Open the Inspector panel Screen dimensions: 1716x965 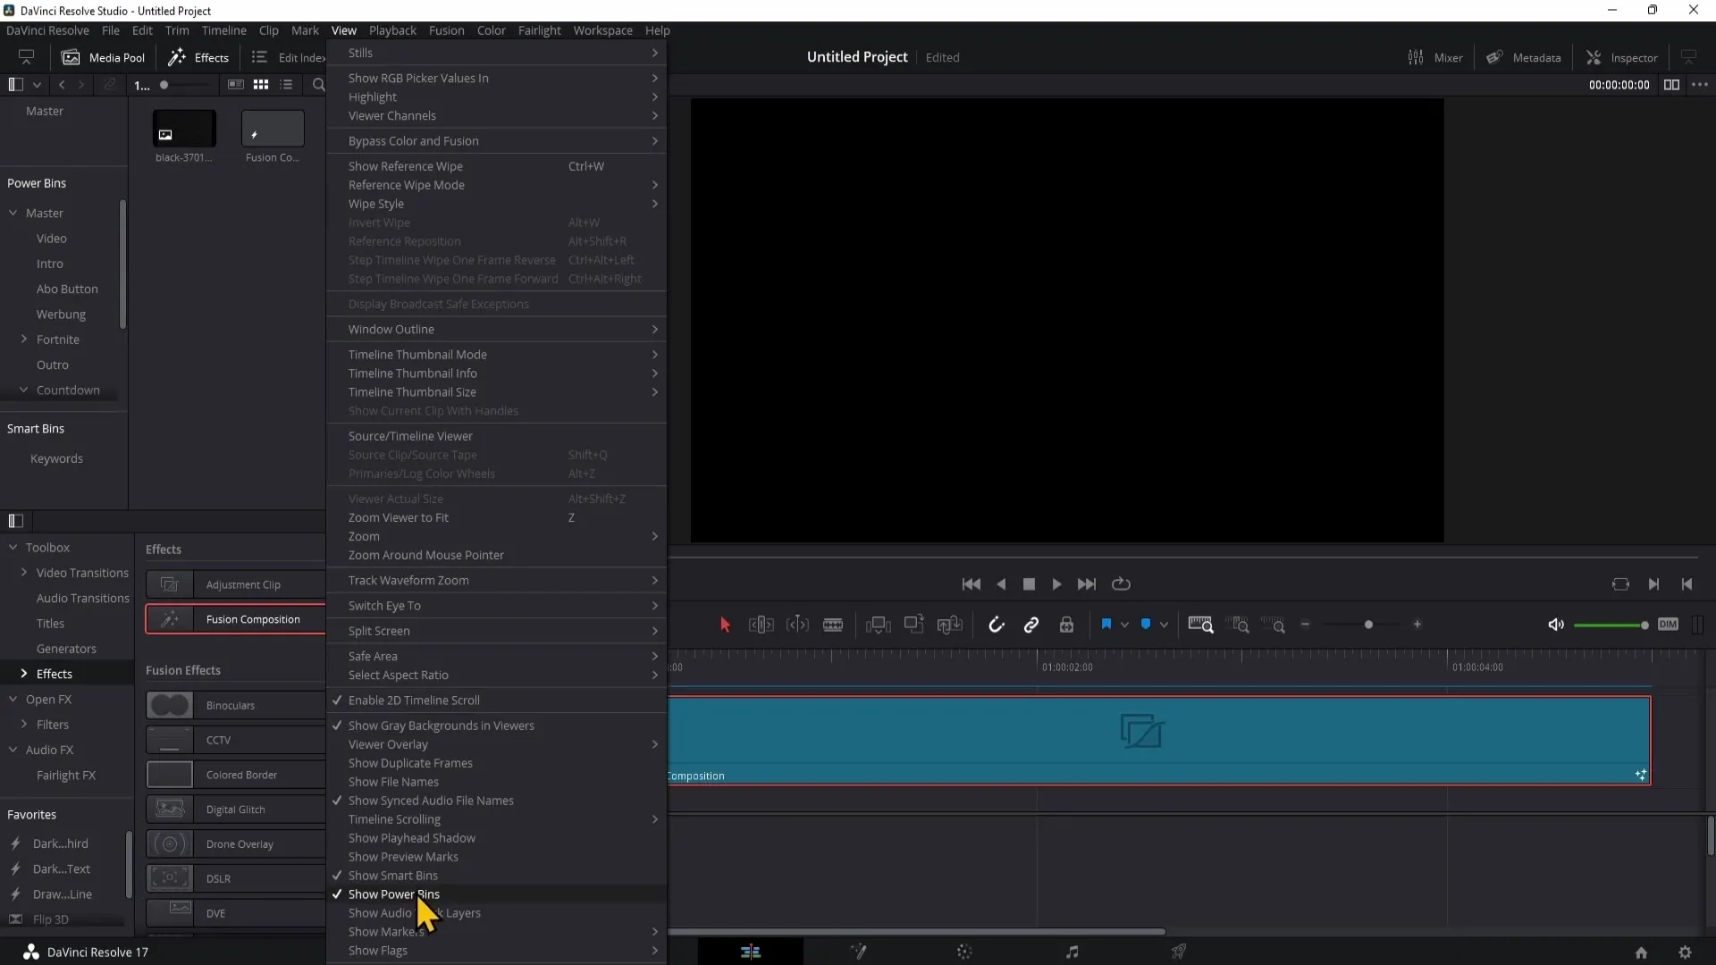tap(1622, 57)
